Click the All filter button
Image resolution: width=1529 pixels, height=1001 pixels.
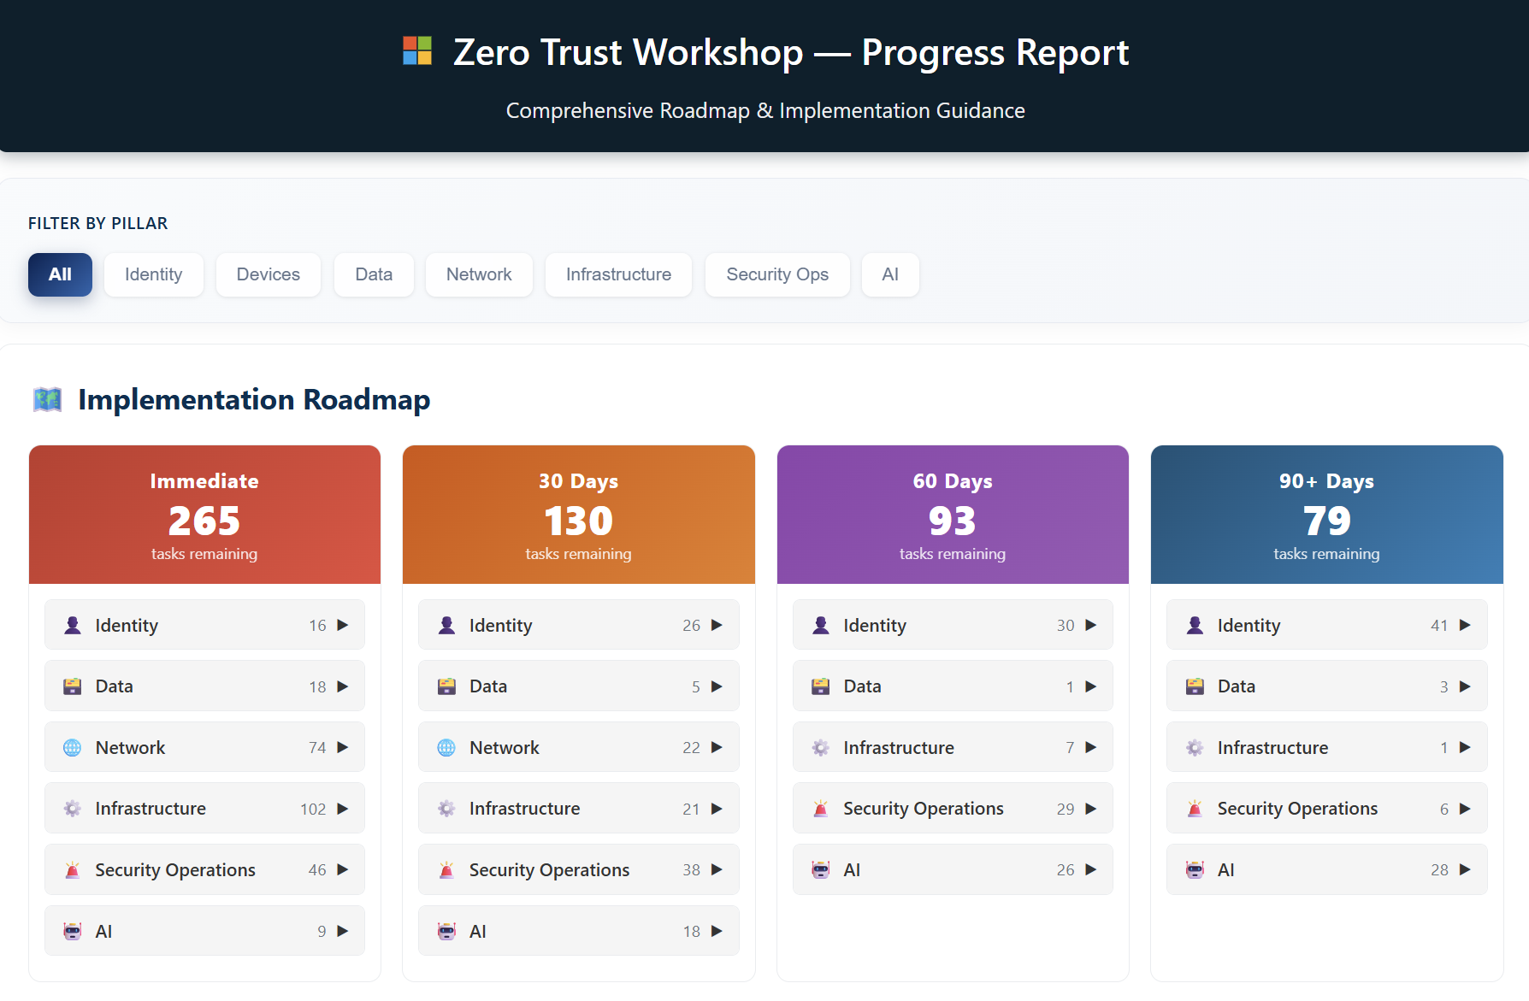(x=60, y=274)
